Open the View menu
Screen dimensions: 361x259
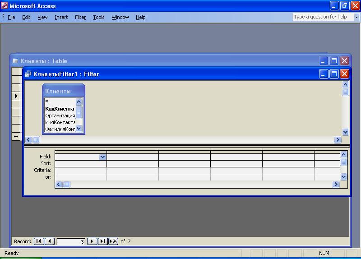[x=42, y=17]
